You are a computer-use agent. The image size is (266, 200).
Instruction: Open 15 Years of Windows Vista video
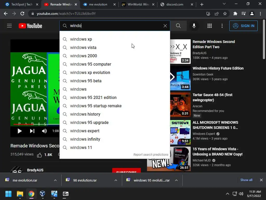coord(217,152)
